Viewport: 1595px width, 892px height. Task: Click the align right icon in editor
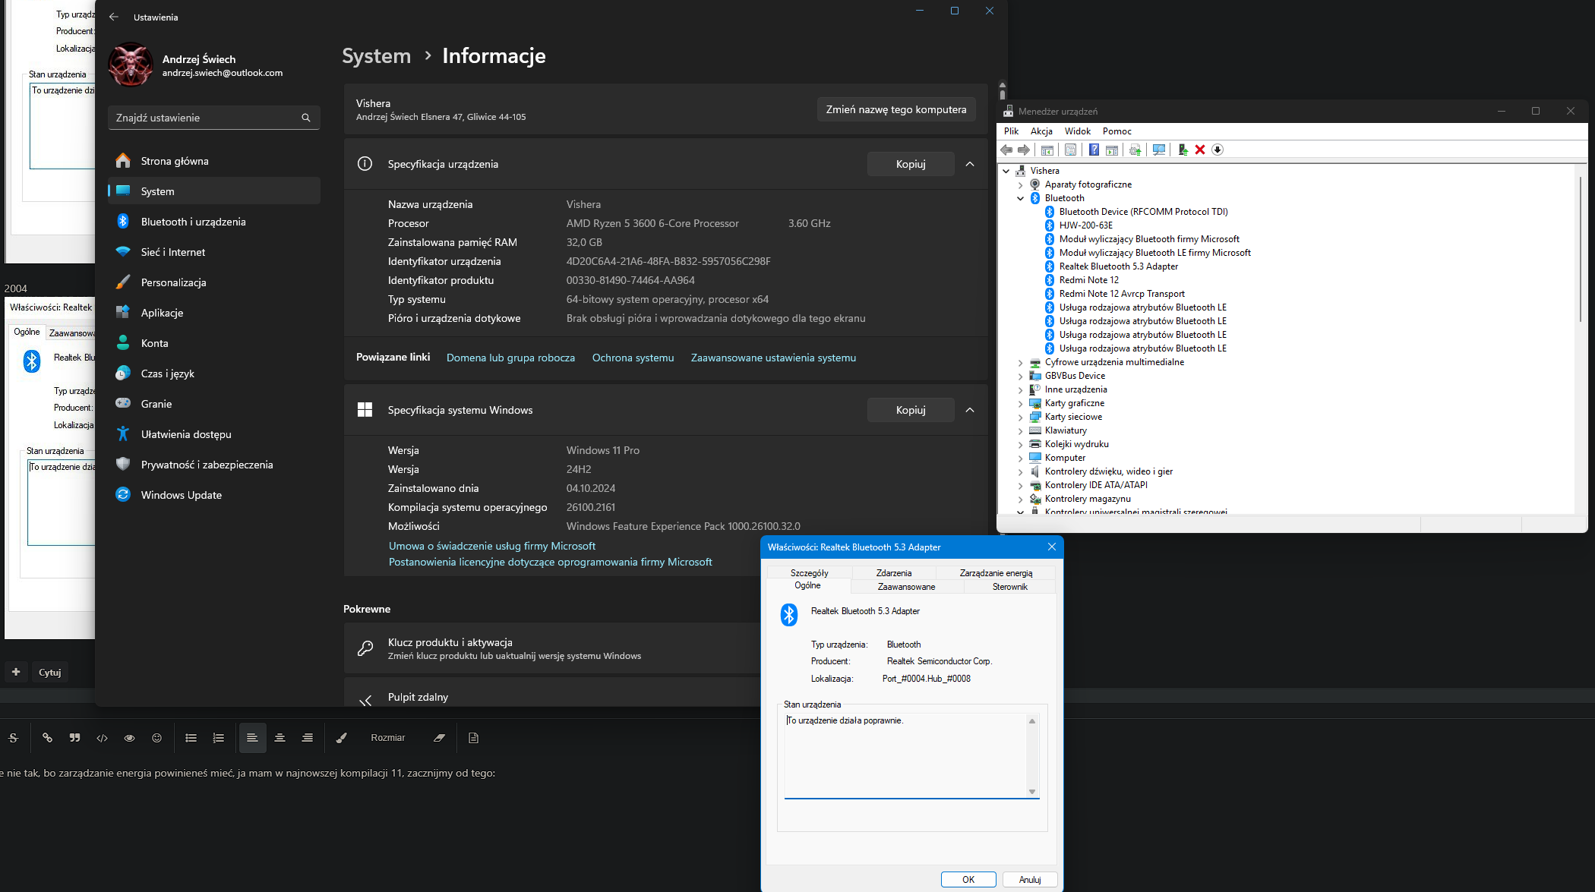[307, 737]
